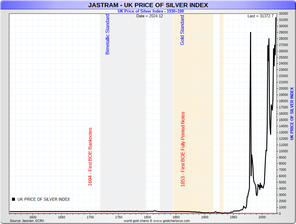296x224 pixels.
Task: Click the Last = 31372.7 value
Action: pyautogui.click(x=260, y=16)
